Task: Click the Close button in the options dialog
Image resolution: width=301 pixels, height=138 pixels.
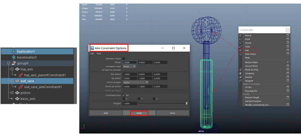Action: tap(172, 113)
